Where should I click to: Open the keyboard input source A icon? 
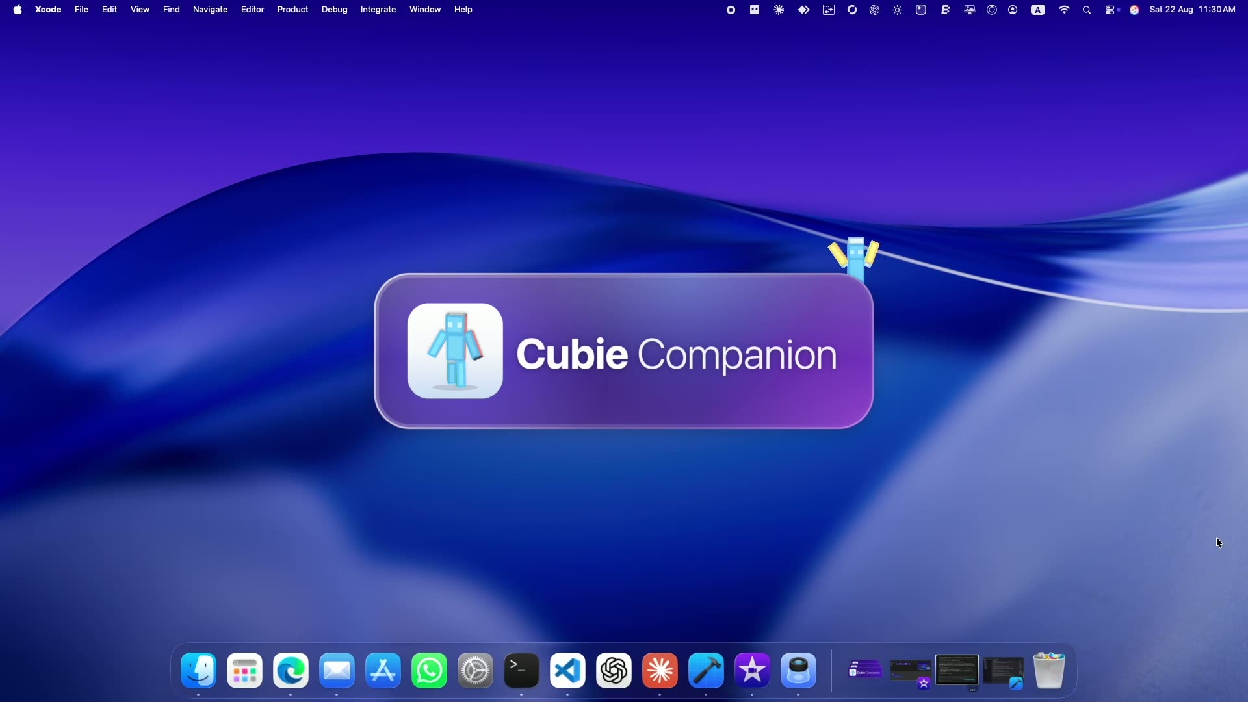[x=1038, y=10]
